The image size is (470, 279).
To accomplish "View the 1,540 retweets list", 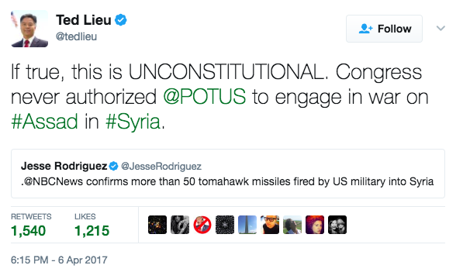I will (31, 225).
